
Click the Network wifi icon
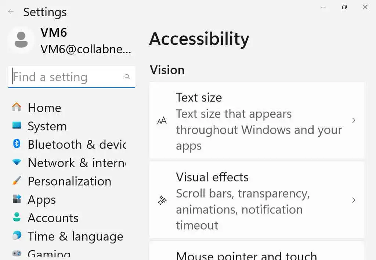pyautogui.click(x=17, y=162)
